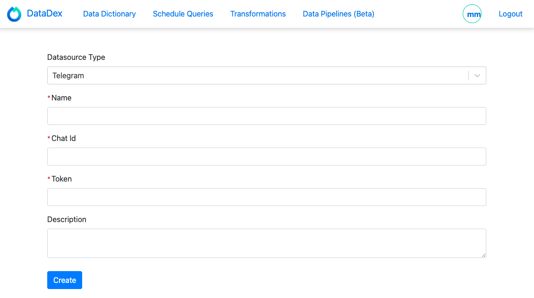Click the red asterisk next to Name
Image resolution: width=534 pixels, height=298 pixels.
(48, 98)
